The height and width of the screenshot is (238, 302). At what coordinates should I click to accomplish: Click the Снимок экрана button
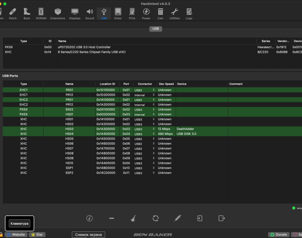(x=88, y=235)
